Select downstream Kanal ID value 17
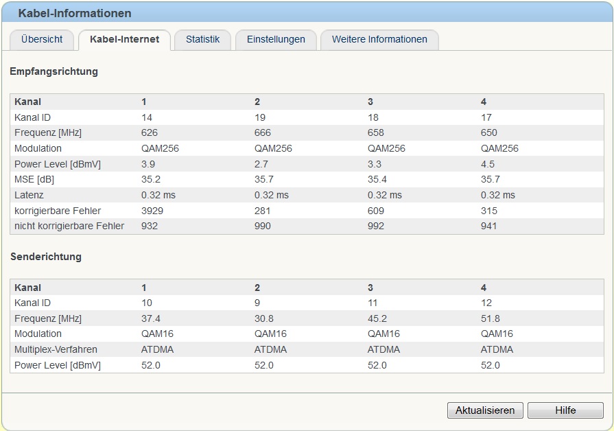The image size is (614, 431). point(486,117)
